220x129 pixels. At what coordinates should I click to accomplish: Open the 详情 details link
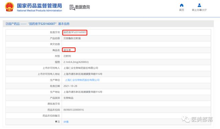click(66, 122)
